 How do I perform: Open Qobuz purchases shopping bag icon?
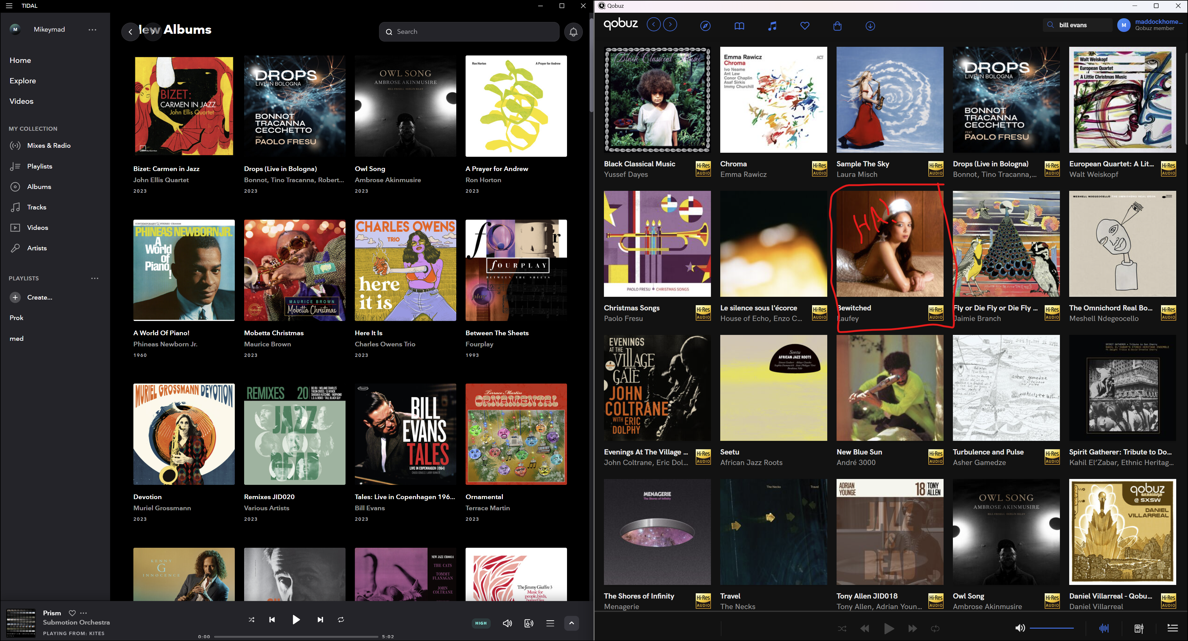pos(837,26)
